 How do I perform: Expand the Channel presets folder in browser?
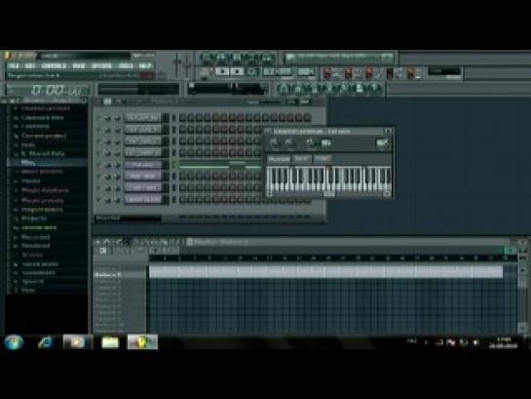(45, 108)
